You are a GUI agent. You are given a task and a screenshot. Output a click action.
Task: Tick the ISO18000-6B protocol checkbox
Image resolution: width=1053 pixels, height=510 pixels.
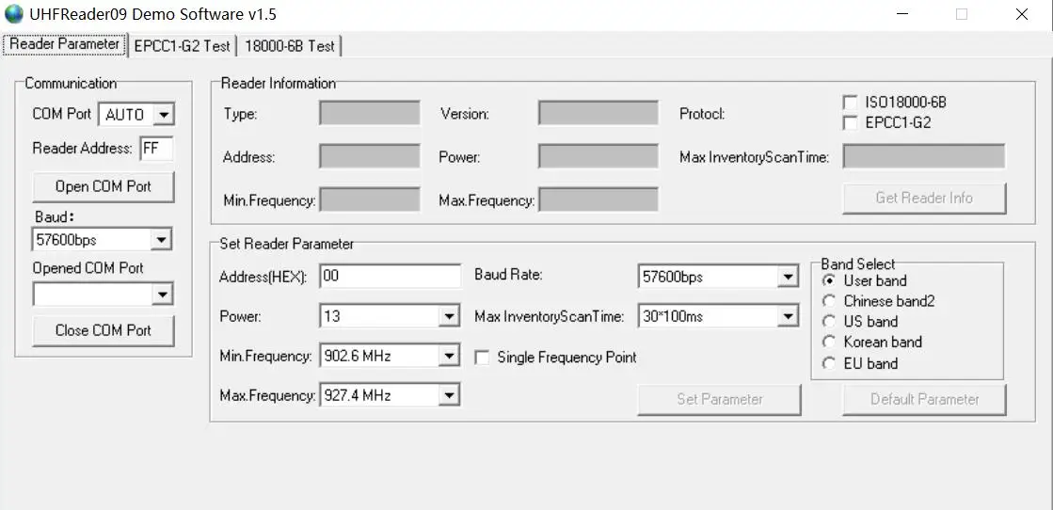tap(850, 102)
